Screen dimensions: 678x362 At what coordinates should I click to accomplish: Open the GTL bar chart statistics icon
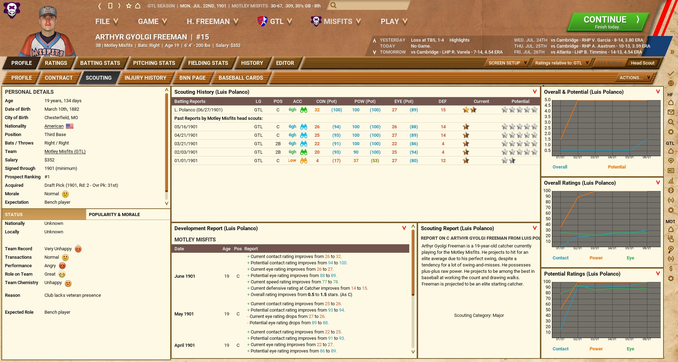point(671,180)
